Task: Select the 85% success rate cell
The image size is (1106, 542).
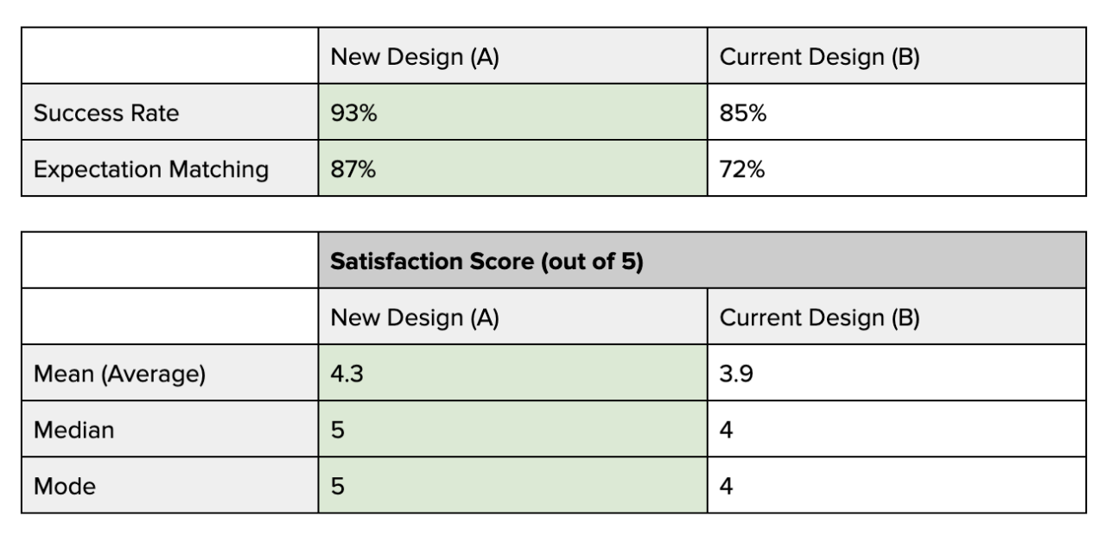Action: pyautogui.click(x=895, y=113)
